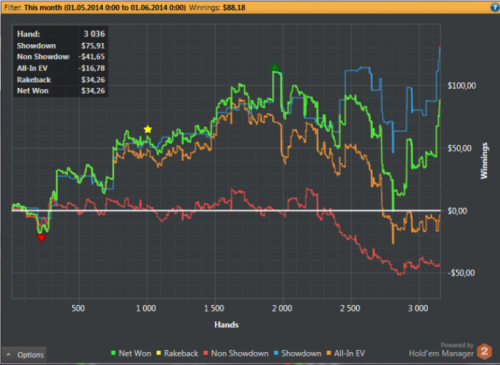Toggle the Net Won legend item
The image size is (500, 365).
tap(131, 353)
